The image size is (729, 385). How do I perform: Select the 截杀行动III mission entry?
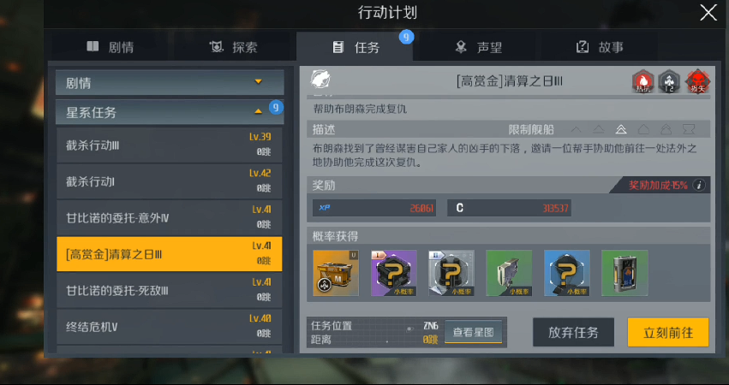[170, 145]
